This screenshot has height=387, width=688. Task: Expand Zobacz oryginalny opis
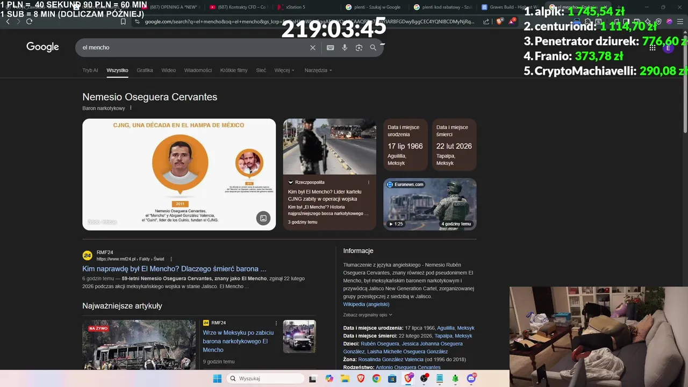368,315
